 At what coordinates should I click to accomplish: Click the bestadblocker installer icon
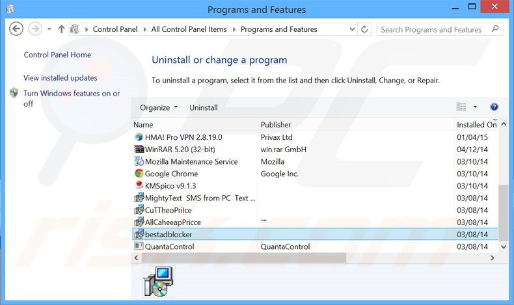[139, 234]
